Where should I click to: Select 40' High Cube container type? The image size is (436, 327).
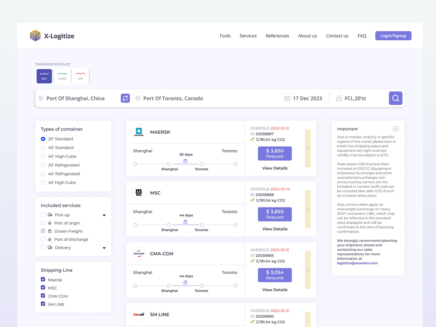coord(43,156)
